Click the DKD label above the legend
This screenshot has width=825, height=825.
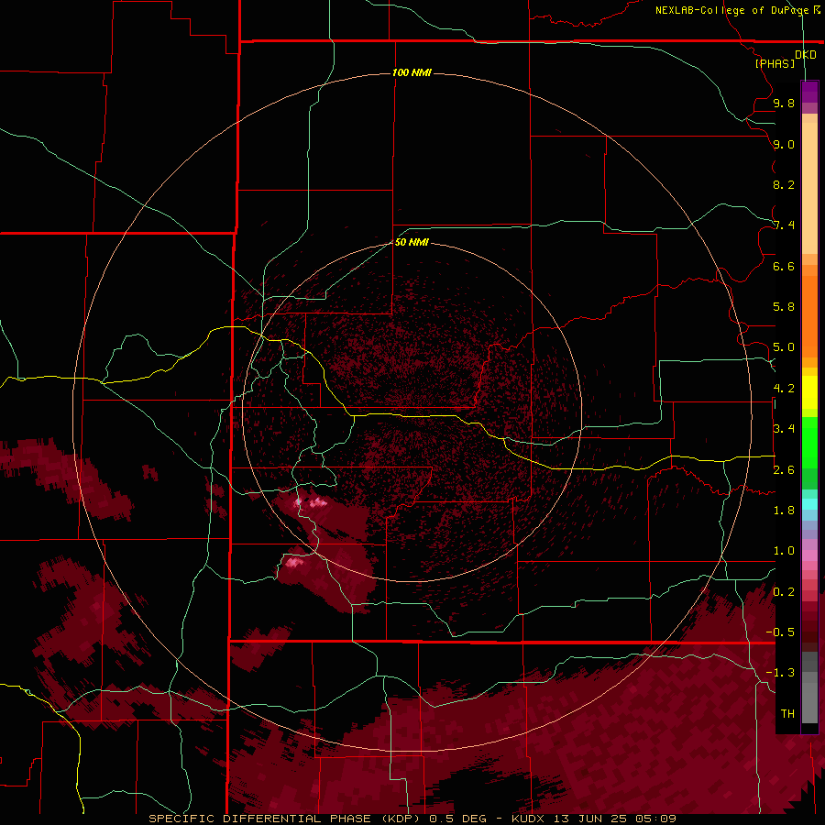coord(806,54)
